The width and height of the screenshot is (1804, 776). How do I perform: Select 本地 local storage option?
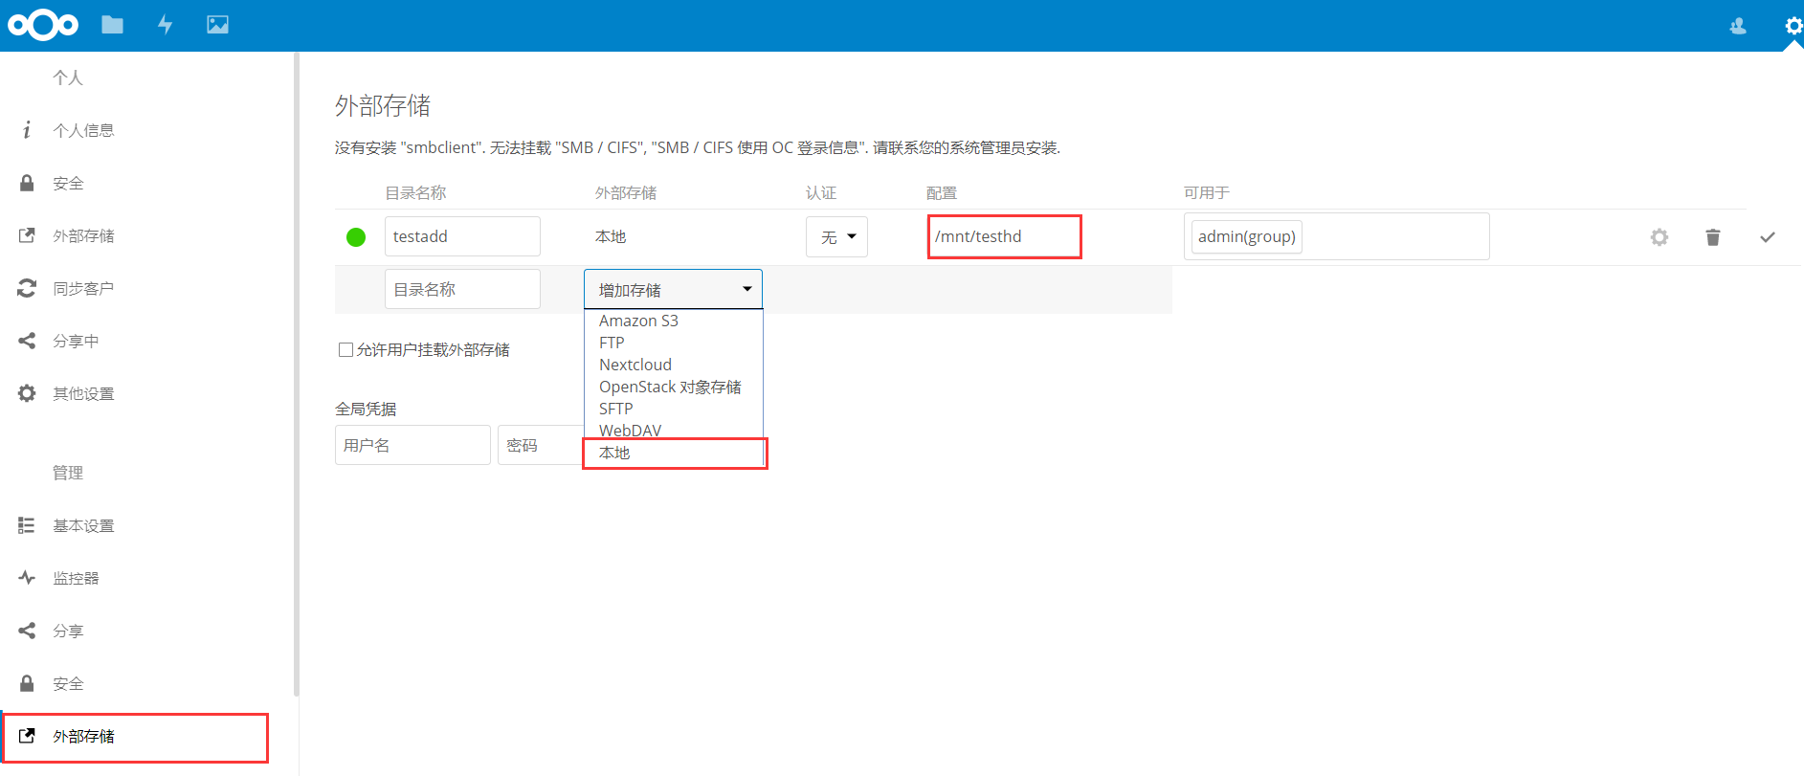(x=674, y=453)
